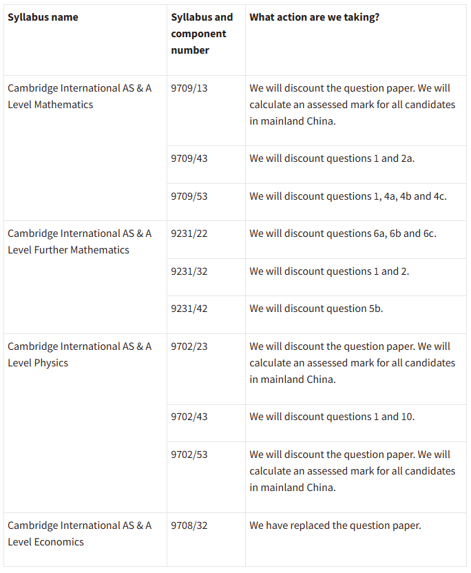Click the 9702/43 component number
Screen dimensions: 471x573
coord(189,417)
